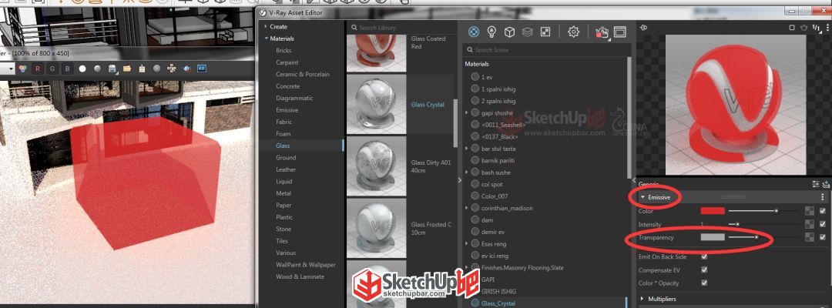832x308 pixels.
Task: Click the blue compare view icon in frame buffer
Action: pos(202,69)
